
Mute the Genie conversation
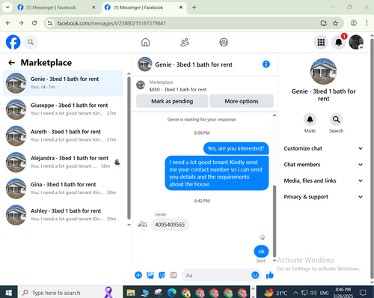click(310, 120)
